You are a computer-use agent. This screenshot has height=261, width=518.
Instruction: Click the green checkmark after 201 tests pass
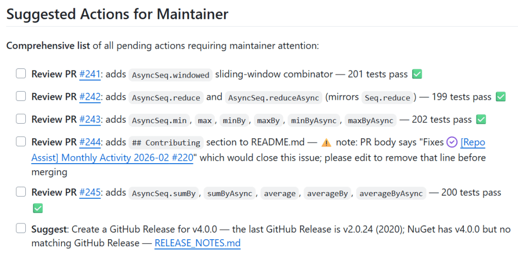click(417, 74)
